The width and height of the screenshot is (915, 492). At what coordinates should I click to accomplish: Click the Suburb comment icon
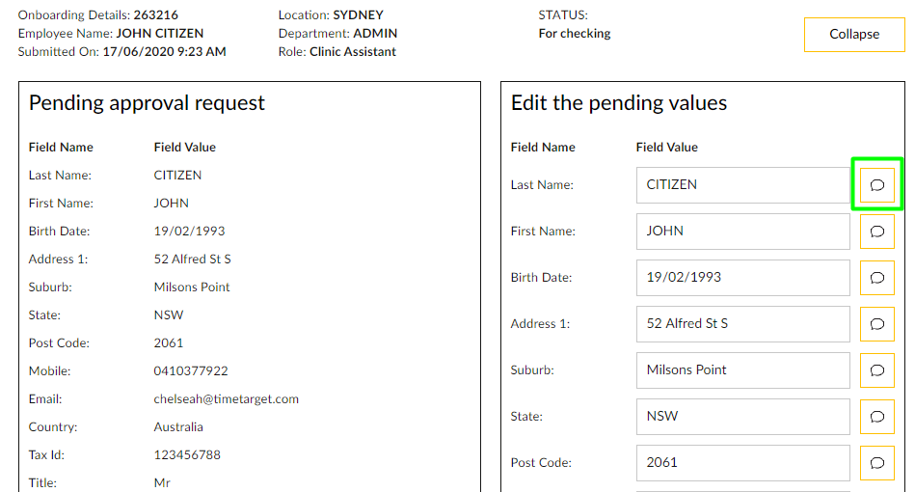pyautogui.click(x=876, y=370)
